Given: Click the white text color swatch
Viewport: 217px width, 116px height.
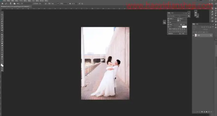Looking at the screenshot, I should 184,27.
